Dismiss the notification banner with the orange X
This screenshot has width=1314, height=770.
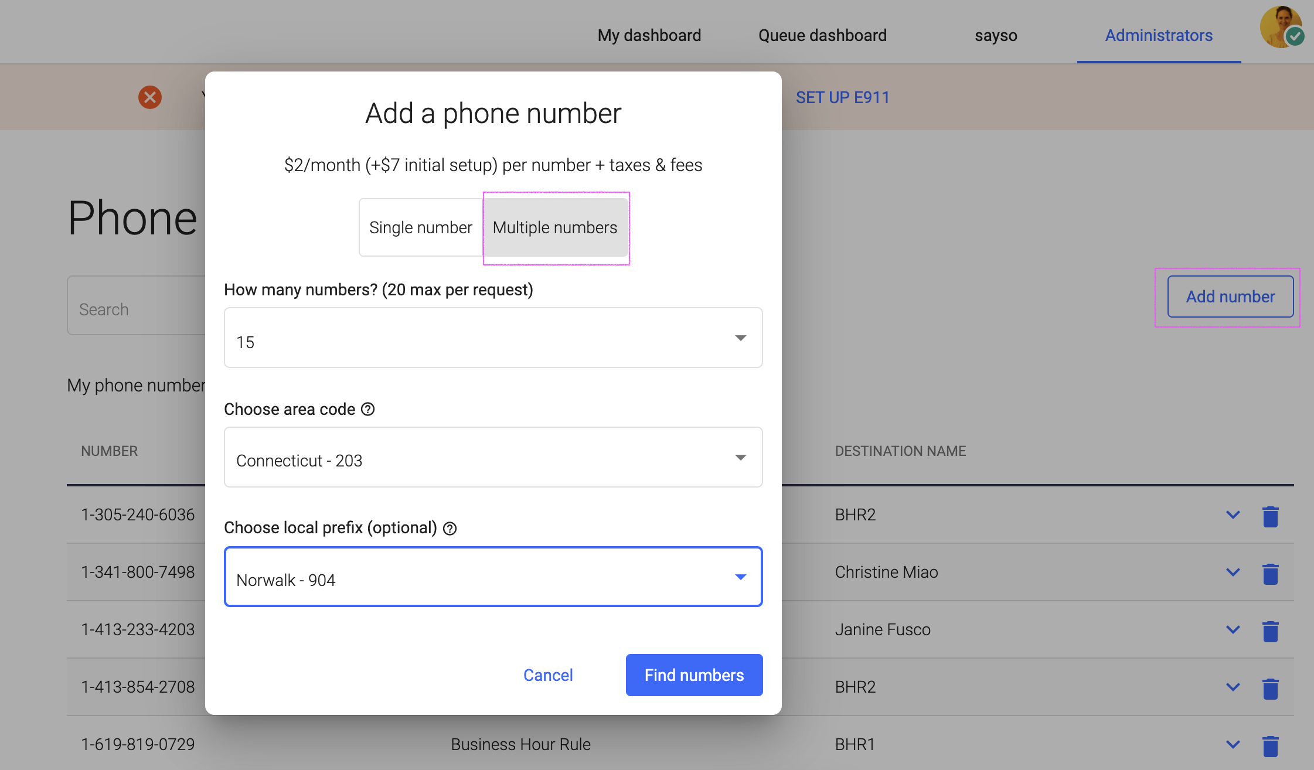coord(149,97)
